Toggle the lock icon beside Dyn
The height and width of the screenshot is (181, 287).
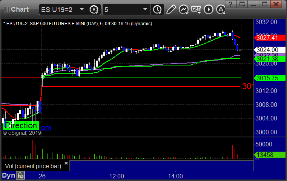pyautogui.click(x=20, y=175)
